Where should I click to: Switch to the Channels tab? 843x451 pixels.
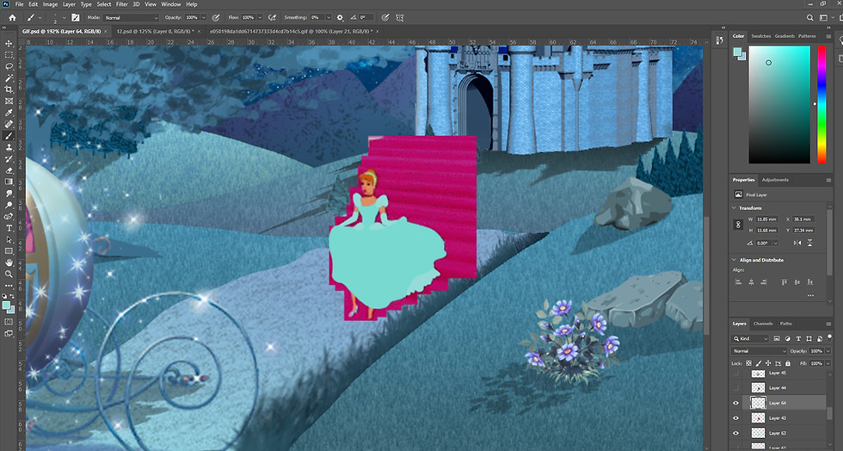[x=763, y=324]
